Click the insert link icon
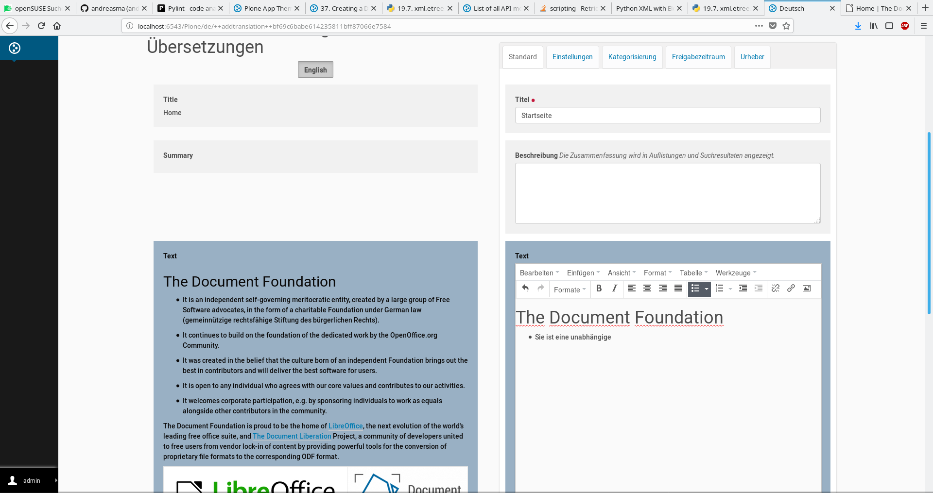 tap(791, 289)
